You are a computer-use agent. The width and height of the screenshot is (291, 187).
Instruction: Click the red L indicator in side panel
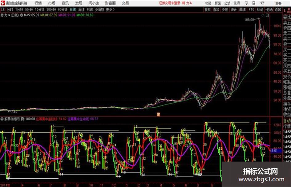coord(285,11)
